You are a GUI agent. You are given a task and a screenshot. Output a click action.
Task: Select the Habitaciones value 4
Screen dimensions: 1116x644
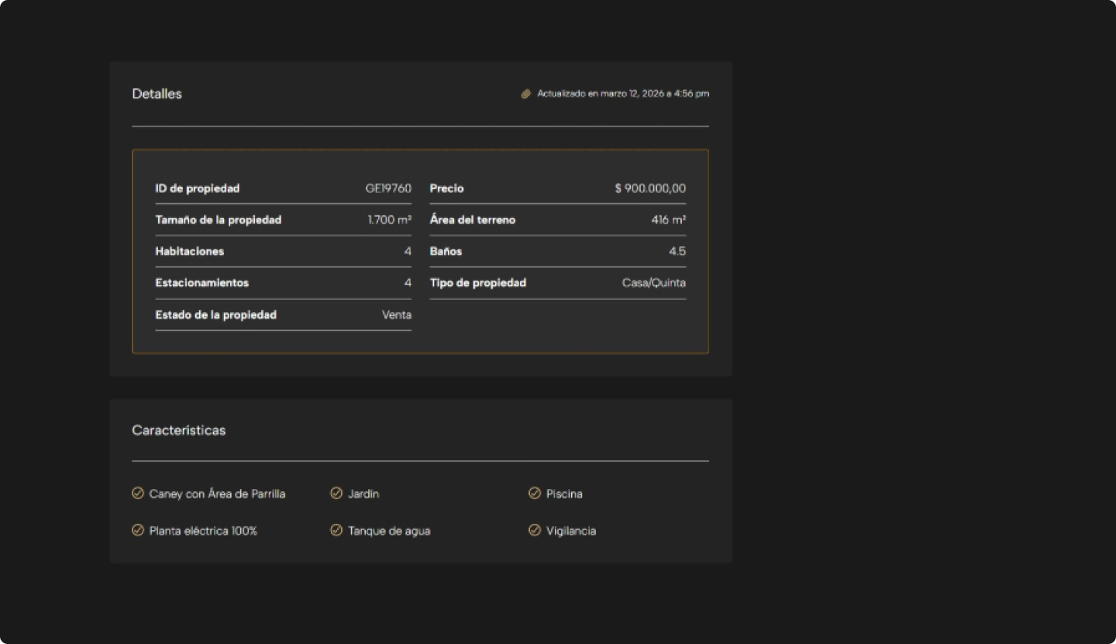(x=408, y=251)
